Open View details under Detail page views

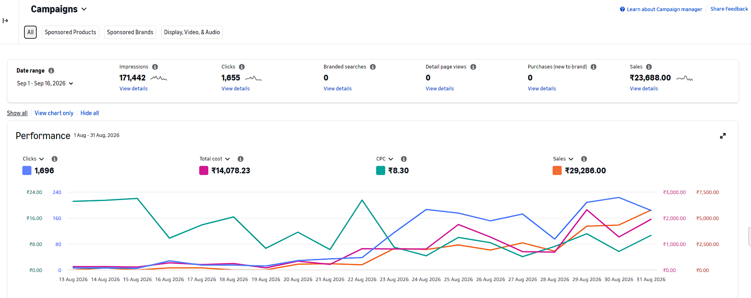[x=440, y=89]
